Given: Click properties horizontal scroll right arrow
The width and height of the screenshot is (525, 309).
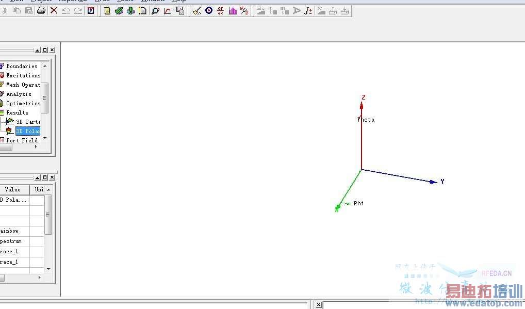Looking at the screenshot, I should pos(40,278).
